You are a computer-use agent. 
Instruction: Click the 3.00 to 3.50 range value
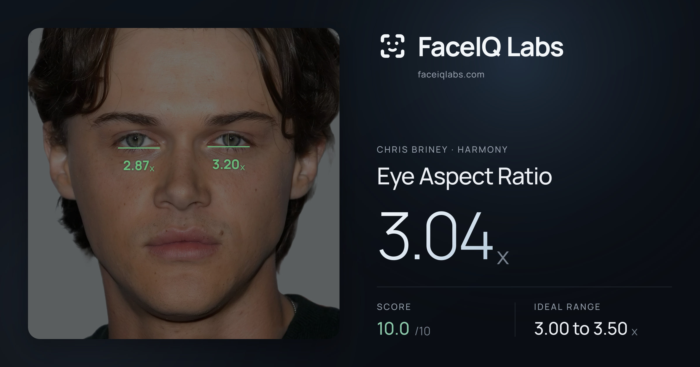(586, 329)
